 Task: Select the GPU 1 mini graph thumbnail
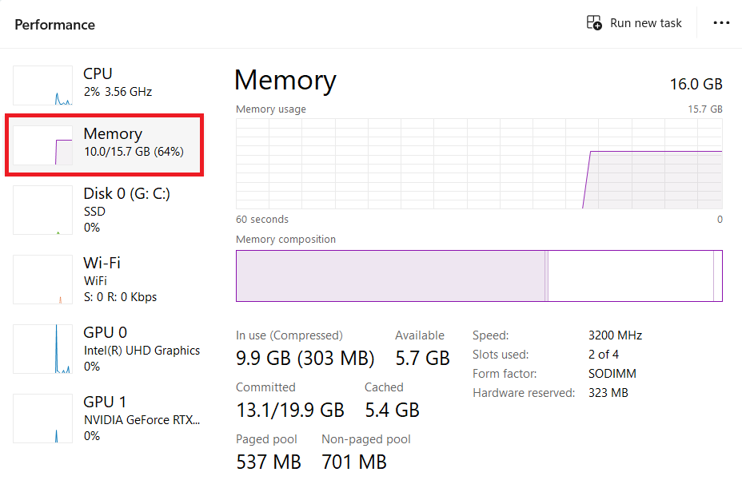click(x=43, y=419)
